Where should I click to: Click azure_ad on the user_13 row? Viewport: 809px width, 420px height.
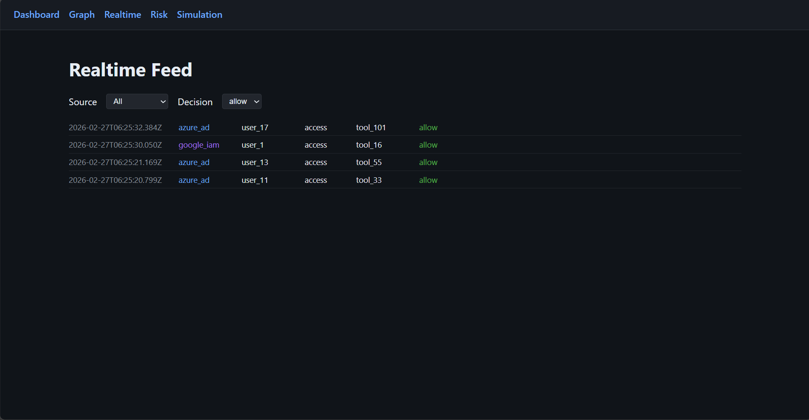194,162
